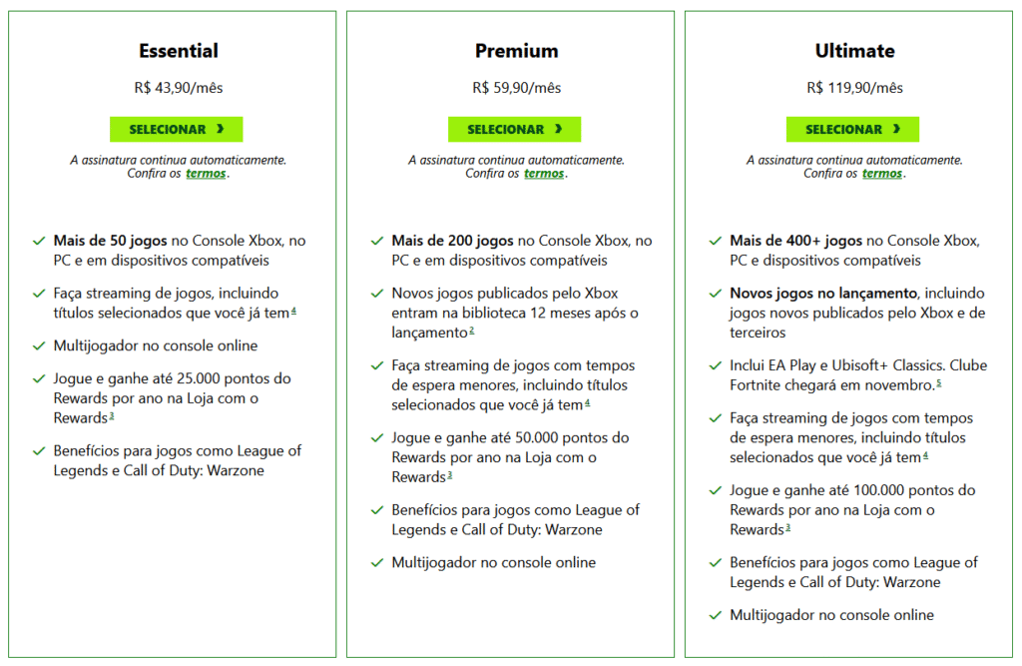Open footnote 4 in Essential streaming item

point(293,311)
